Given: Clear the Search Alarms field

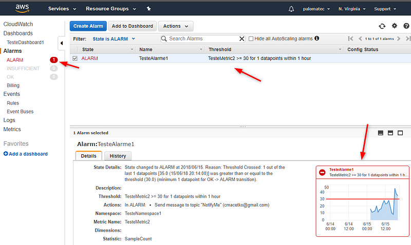Looking at the screenshot, I should (241, 39).
